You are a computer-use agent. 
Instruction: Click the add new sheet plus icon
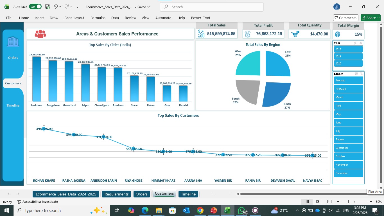(x=213, y=194)
